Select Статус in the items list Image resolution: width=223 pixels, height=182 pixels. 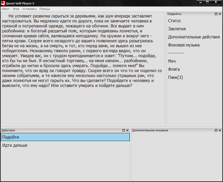(x=174, y=21)
